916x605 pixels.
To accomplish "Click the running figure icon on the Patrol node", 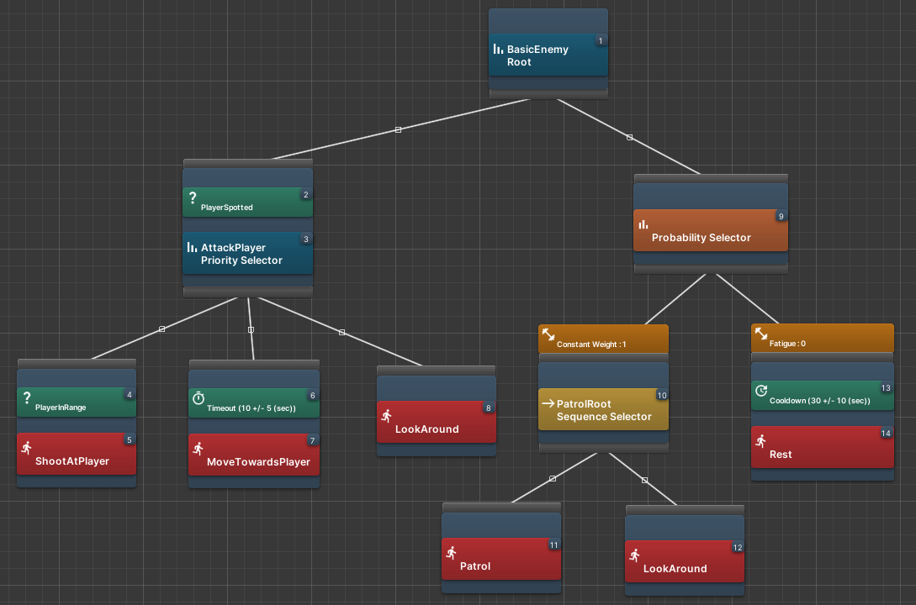I will coord(452,554).
